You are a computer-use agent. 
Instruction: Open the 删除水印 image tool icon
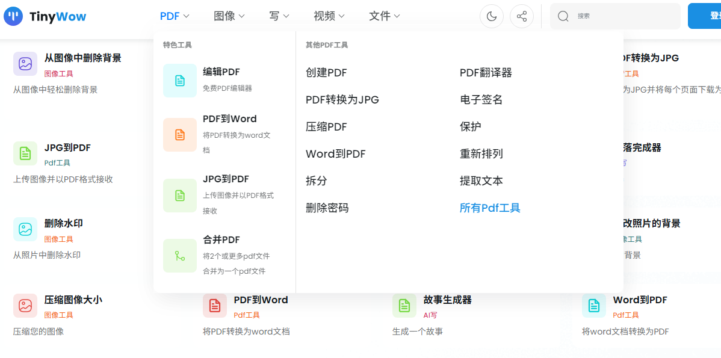click(25, 230)
